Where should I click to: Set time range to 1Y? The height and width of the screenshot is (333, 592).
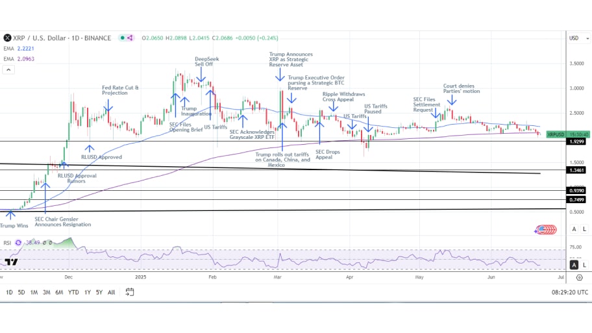click(x=88, y=292)
